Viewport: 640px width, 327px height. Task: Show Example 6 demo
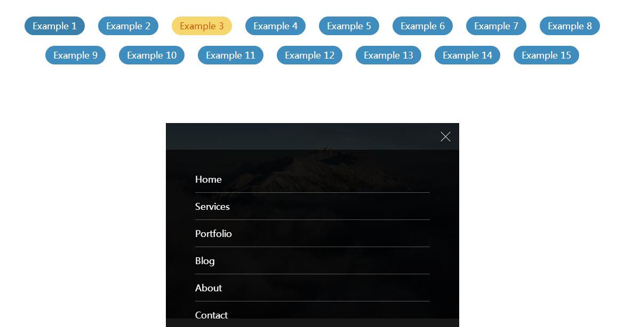(x=422, y=26)
